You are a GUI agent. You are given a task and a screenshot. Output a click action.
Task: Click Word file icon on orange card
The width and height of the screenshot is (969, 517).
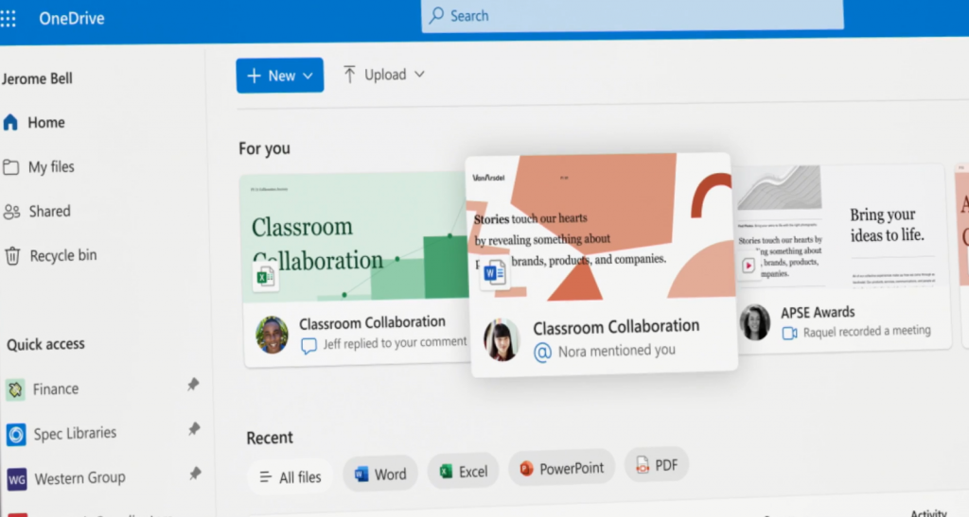(494, 273)
